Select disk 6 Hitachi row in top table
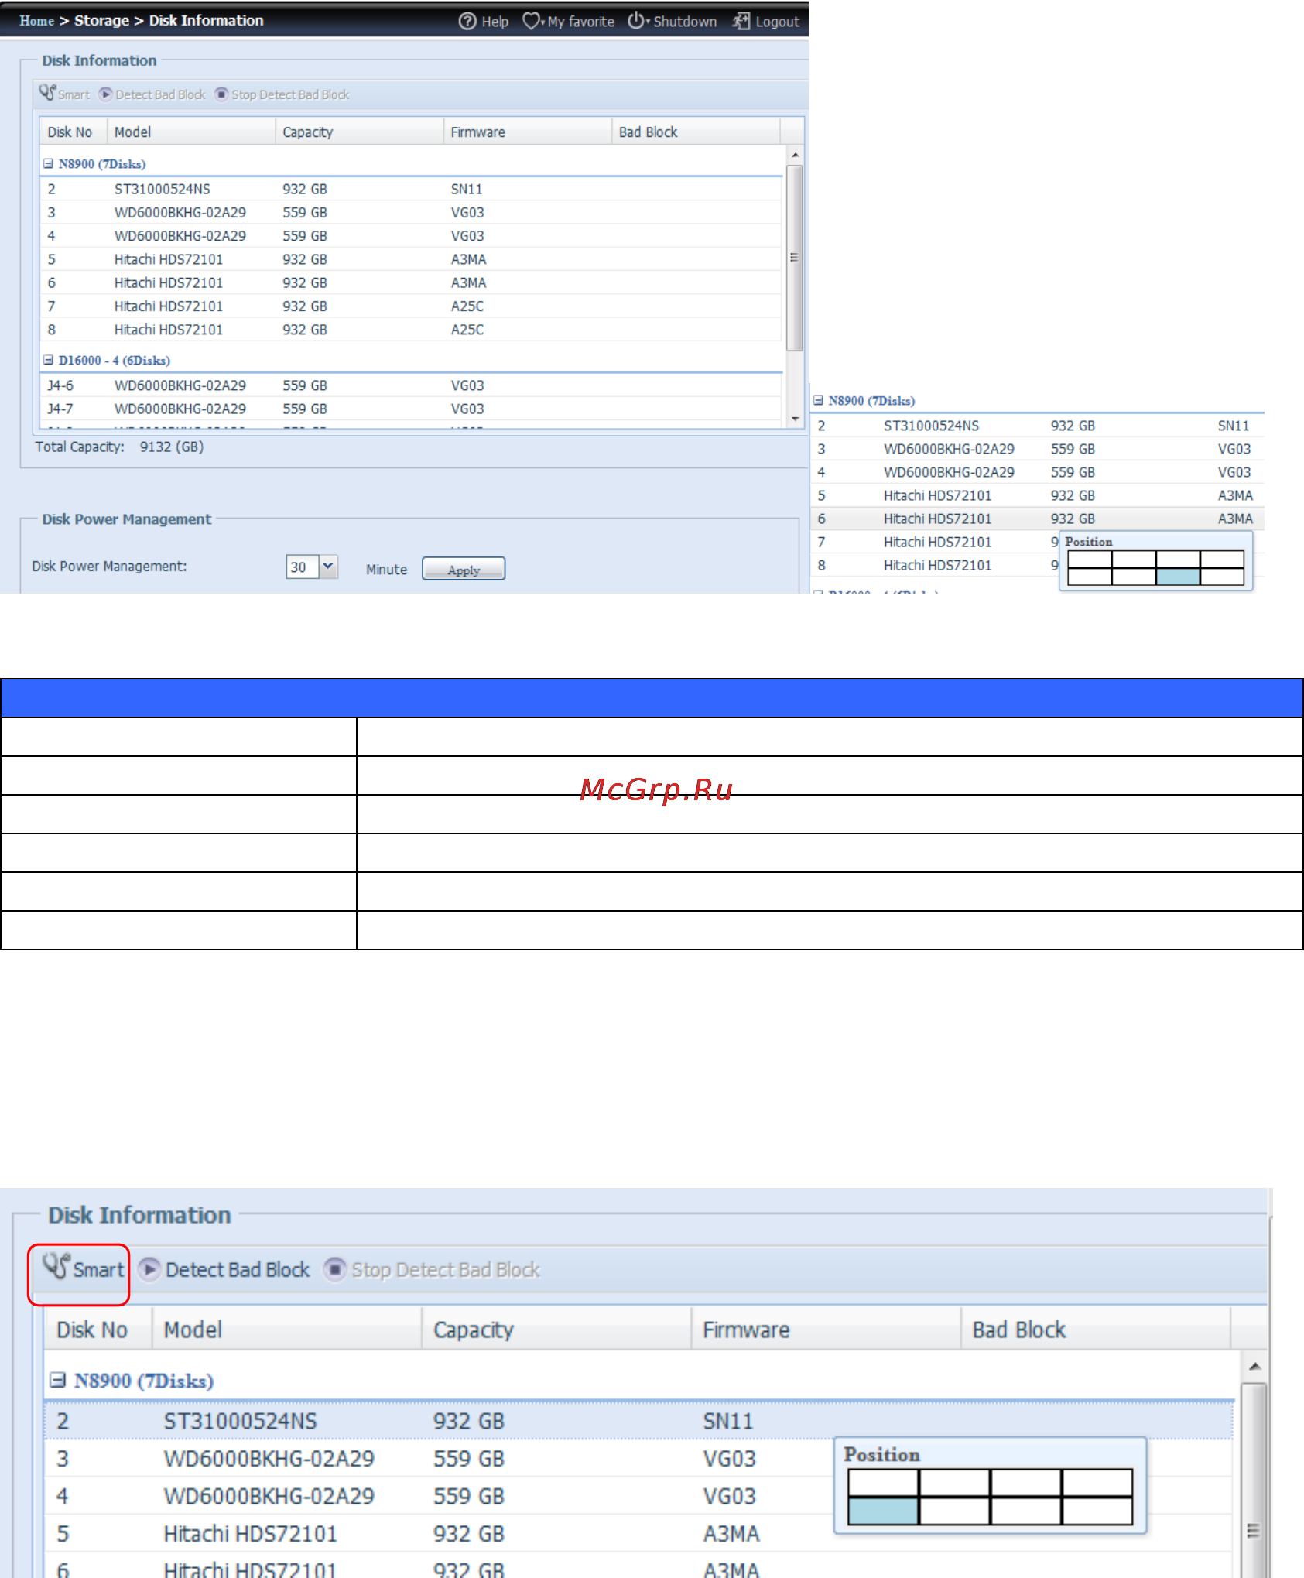Viewport: 1304px width, 1578px height. [411, 282]
